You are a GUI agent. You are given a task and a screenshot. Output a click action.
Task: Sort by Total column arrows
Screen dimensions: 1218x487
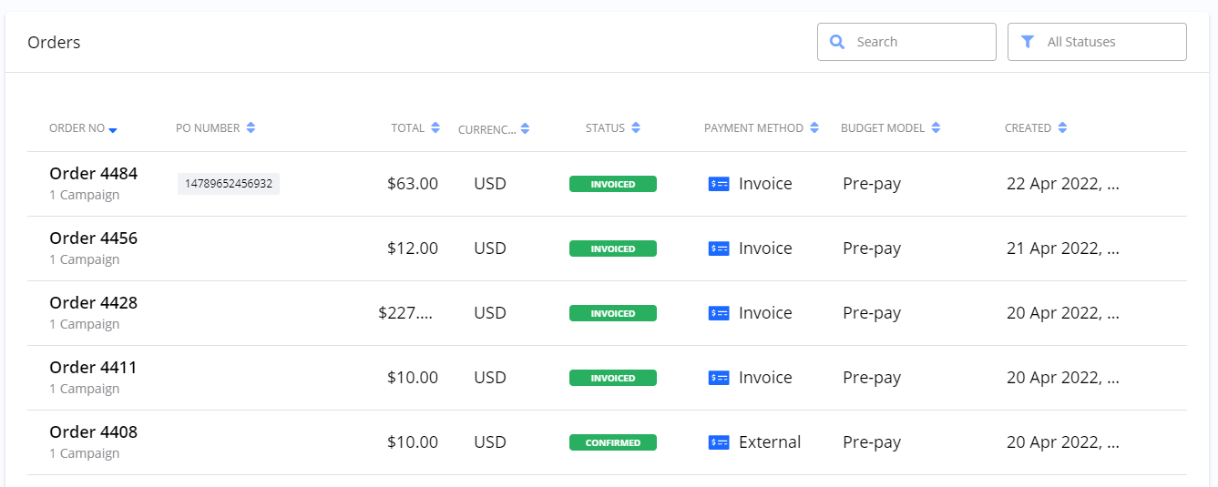tap(435, 128)
